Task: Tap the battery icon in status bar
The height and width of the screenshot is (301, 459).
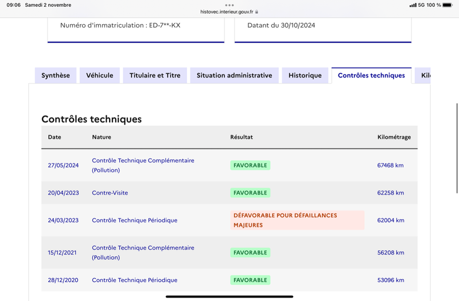Action: click(x=448, y=5)
